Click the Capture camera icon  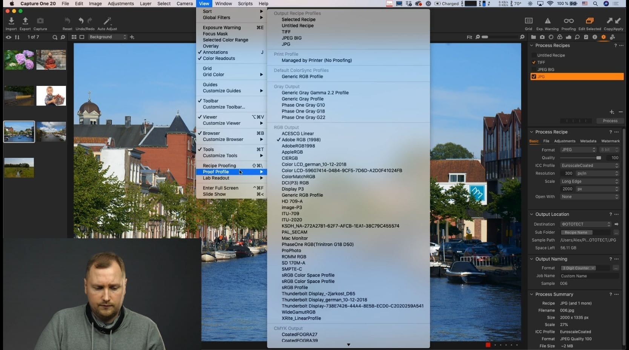click(40, 21)
